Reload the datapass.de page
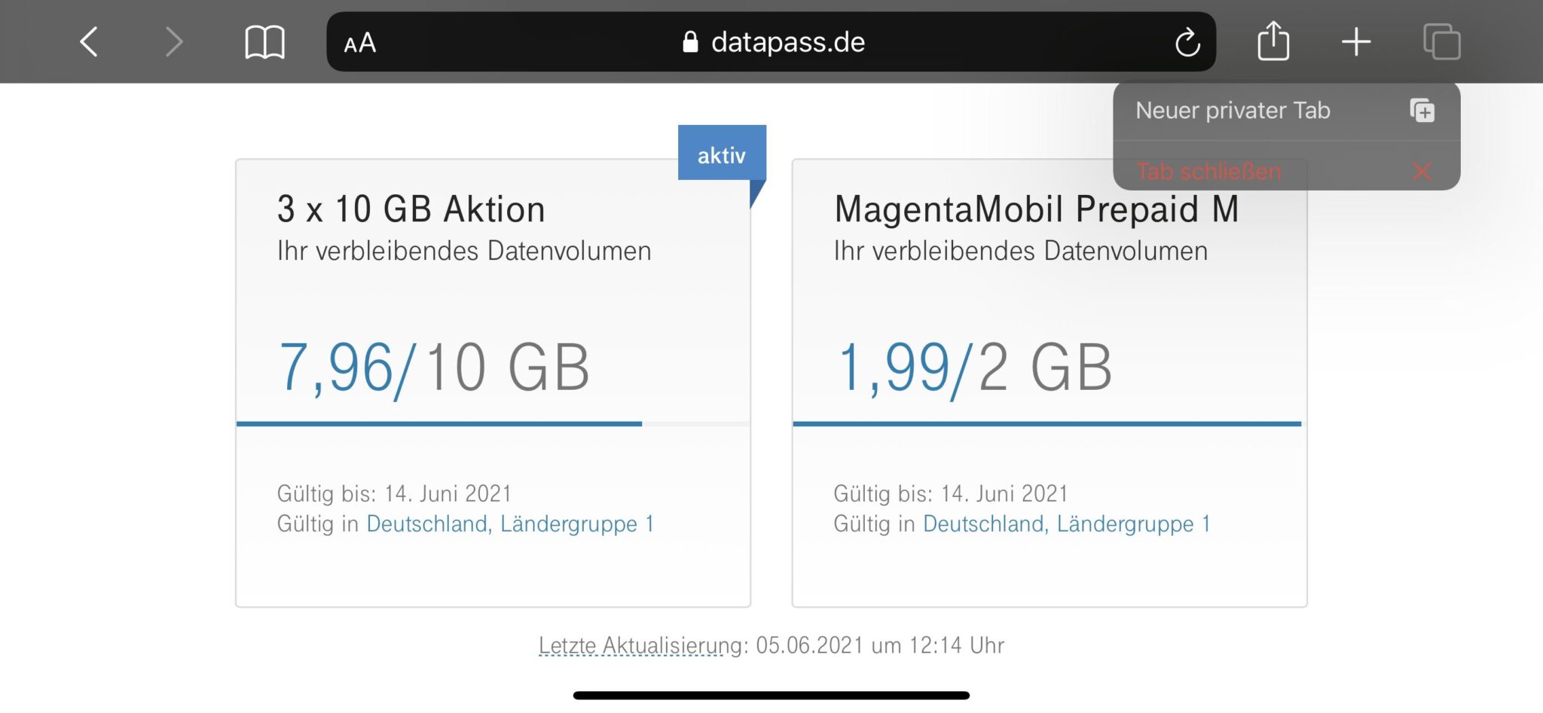This screenshot has height=713, width=1543. tap(1188, 42)
